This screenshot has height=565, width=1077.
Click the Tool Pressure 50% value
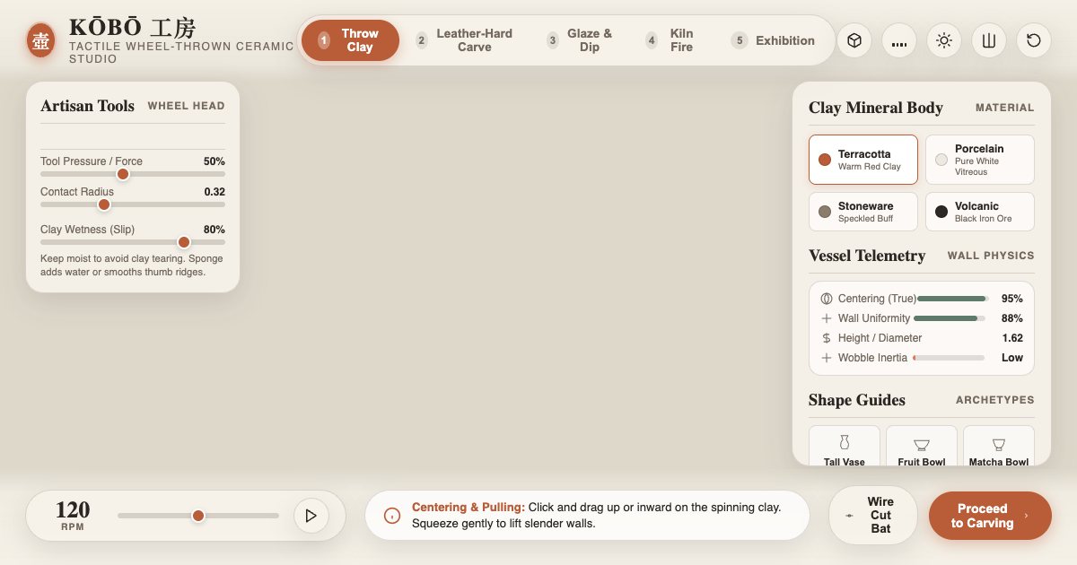click(215, 161)
